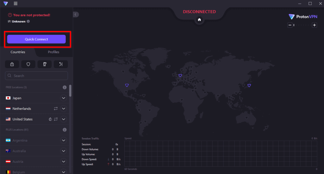Select Austria in the country list
The width and height of the screenshot is (324, 174).
click(x=18, y=162)
